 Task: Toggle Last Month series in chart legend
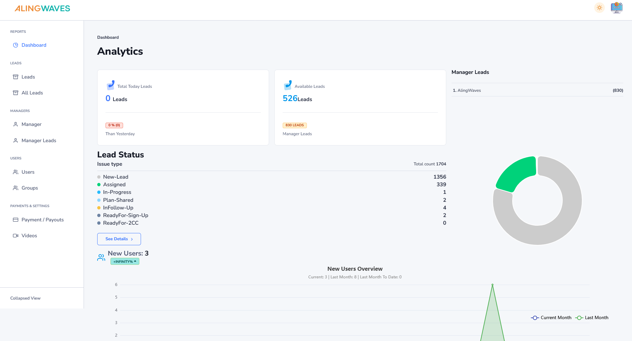(592, 317)
